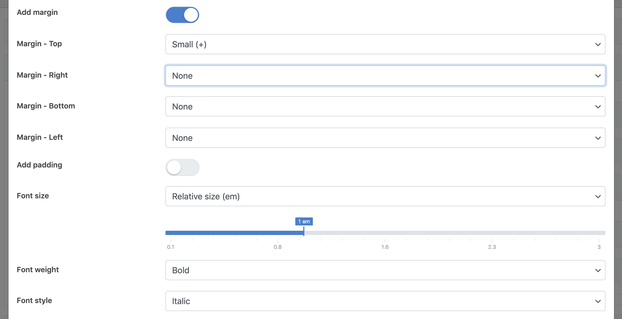
Task: Click the chevron arrow on Margin - Right
Action: [x=598, y=76]
